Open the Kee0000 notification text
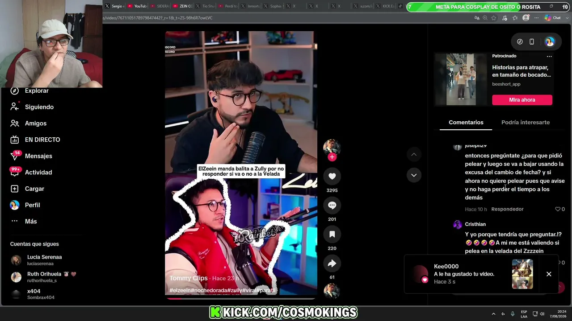572x321 pixels. pos(464,274)
